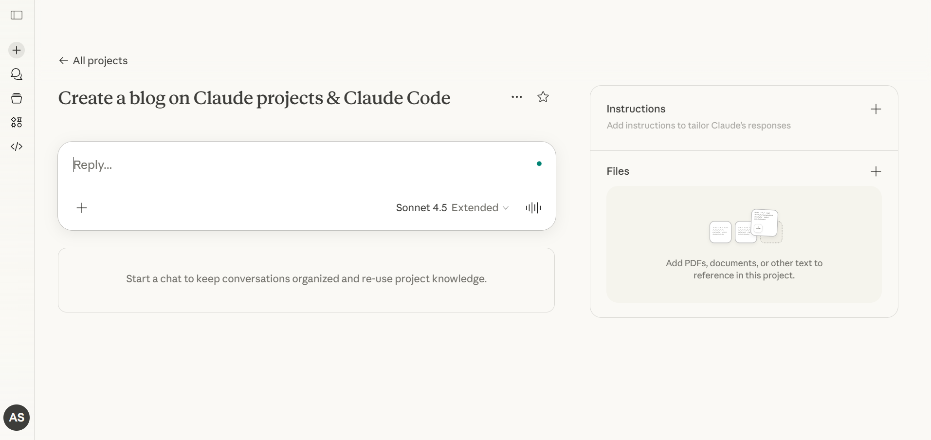Open the AS user avatar menu

tap(17, 418)
